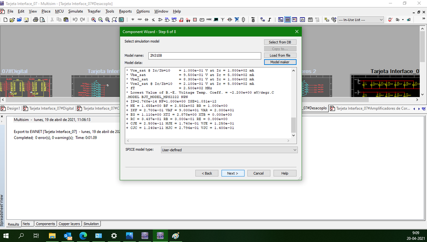Create a new design file
This screenshot has width=427, height=242.
(5, 20)
